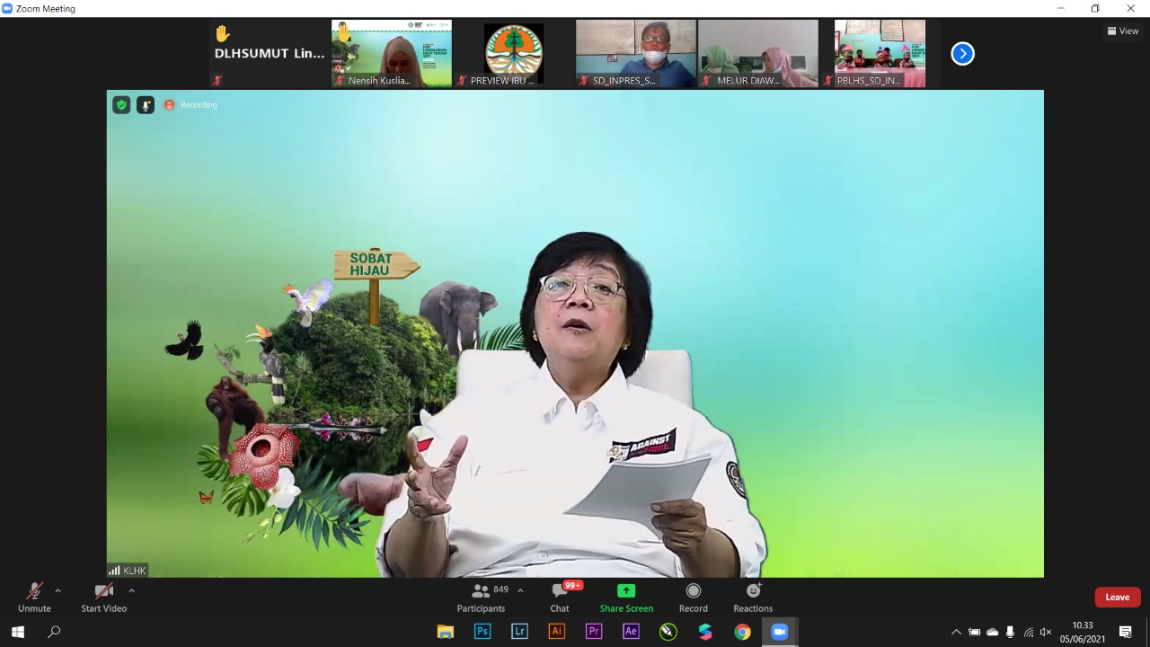The width and height of the screenshot is (1150, 647).
Task: Open the View layout menu
Action: (x=1123, y=31)
